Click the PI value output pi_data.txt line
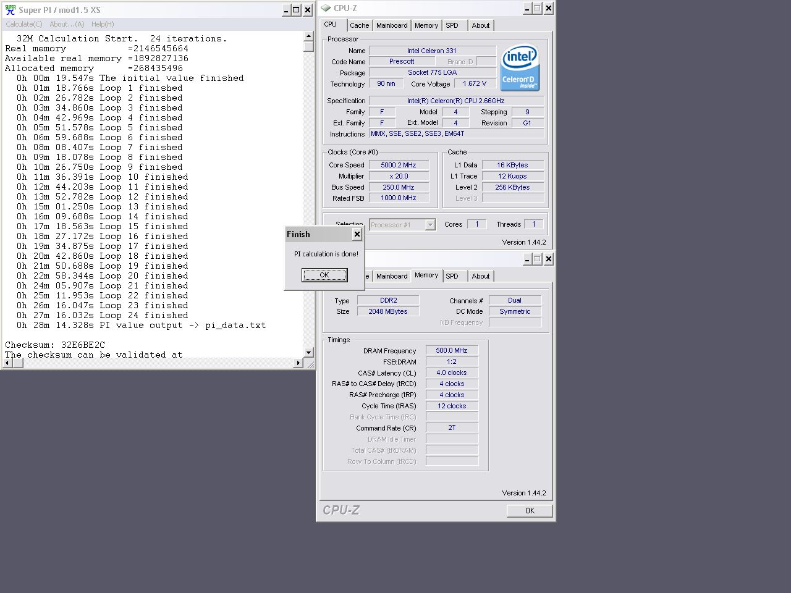 pyautogui.click(x=142, y=325)
